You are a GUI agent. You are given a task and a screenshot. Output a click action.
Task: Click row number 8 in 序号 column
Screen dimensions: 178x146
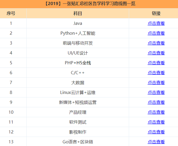click(11, 92)
